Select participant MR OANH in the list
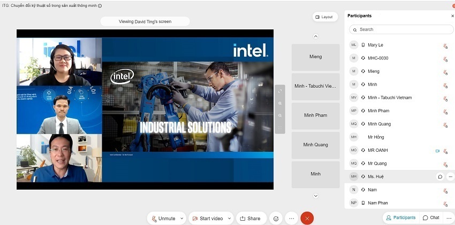The height and width of the screenshot is (225, 455). tap(399, 150)
